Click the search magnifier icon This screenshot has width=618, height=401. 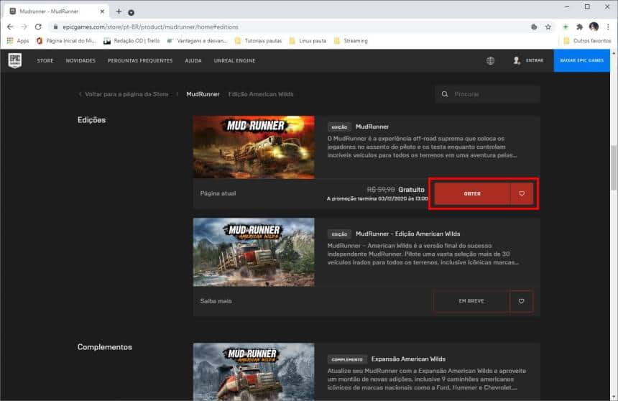(x=445, y=94)
